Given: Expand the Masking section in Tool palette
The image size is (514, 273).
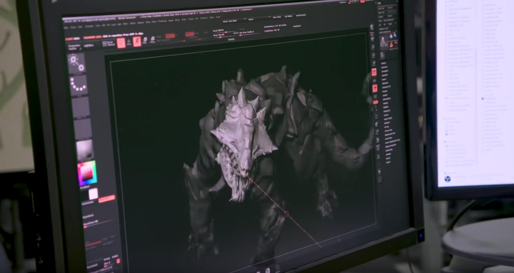Looking at the screenshot, I should tap(386, 102).
